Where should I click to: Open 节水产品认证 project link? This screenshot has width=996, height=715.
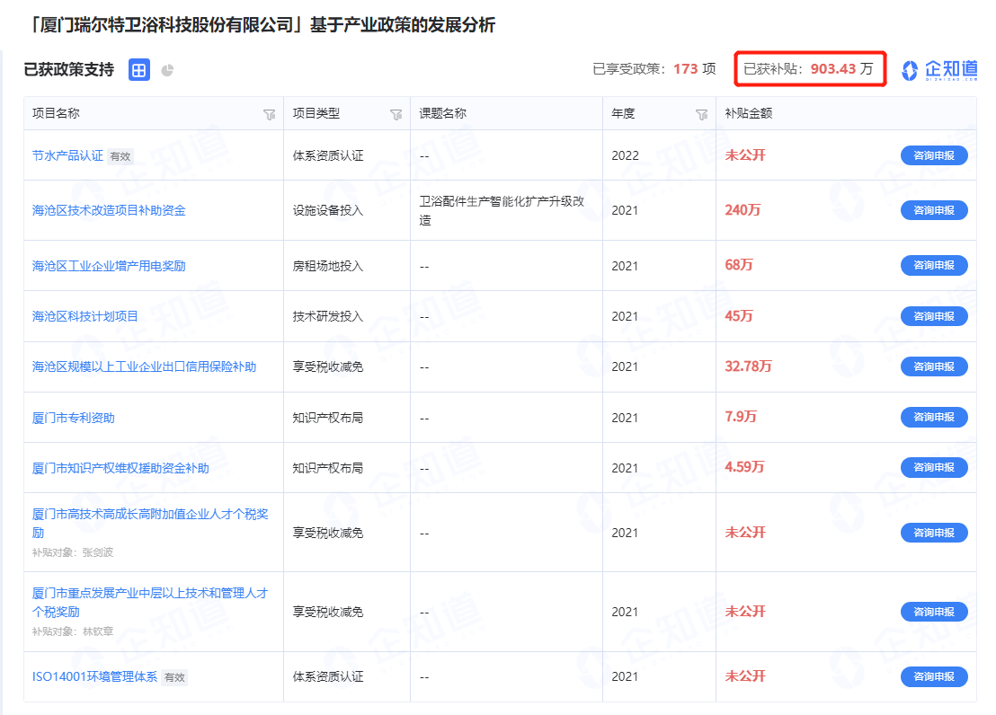coord(67,155)
